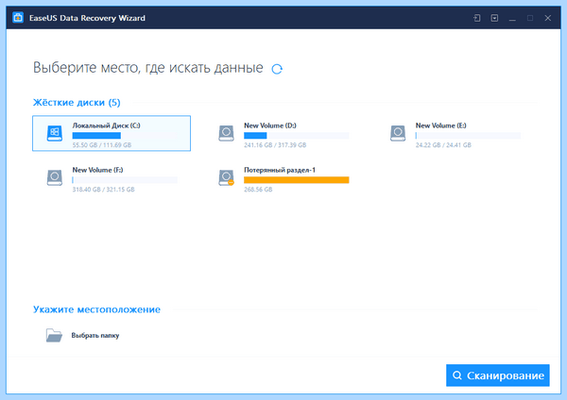Click the D: drive usage bar
The width and height of the screenshot is (567, 400).
tap(297, 136)
